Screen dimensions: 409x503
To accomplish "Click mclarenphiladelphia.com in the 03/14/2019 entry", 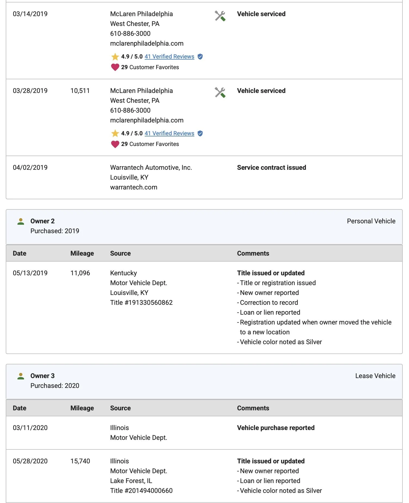I will pos(147,43).
